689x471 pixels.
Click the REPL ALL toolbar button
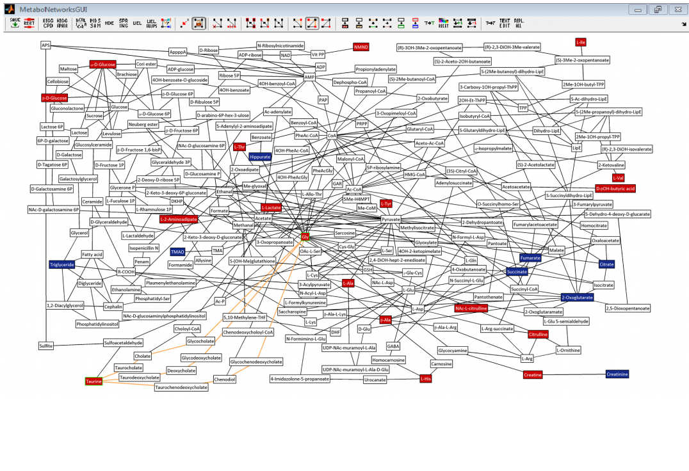519,23
